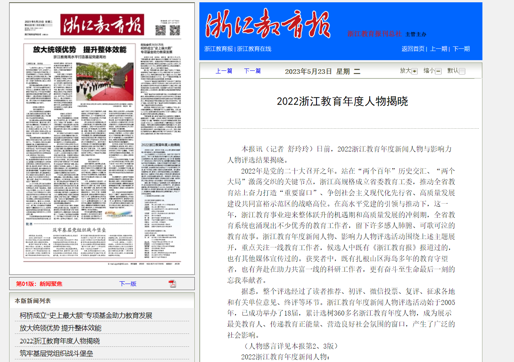Open 上一篇 article
This screenshot has height=362, width=514.
coord(224,71)
